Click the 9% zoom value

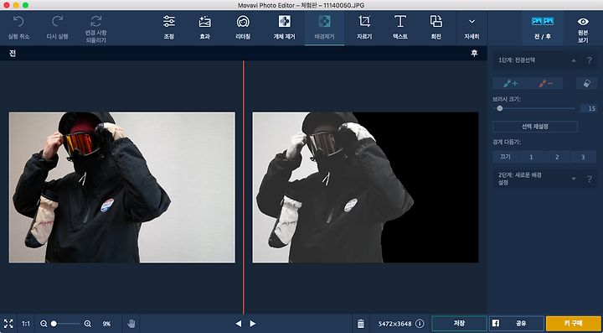(106, 324)
